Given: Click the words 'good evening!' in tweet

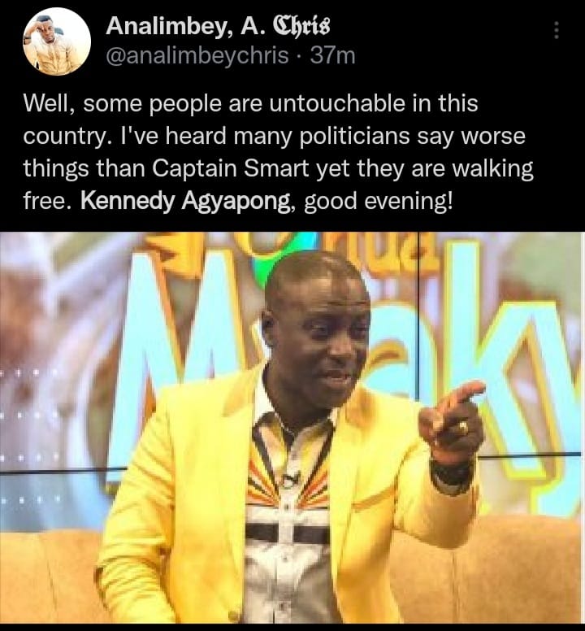Looking at the screenshot, I should [x=379, y=201].
